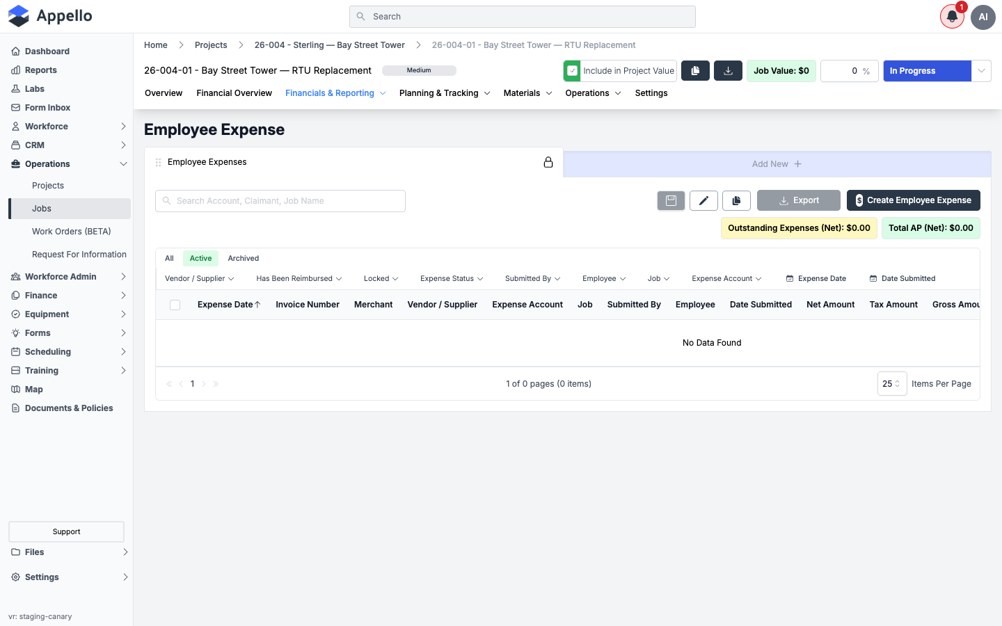The height and width of the screenshot is (626, 1002).
Task: Click the job percentage input field
Action: coord(850,71)
